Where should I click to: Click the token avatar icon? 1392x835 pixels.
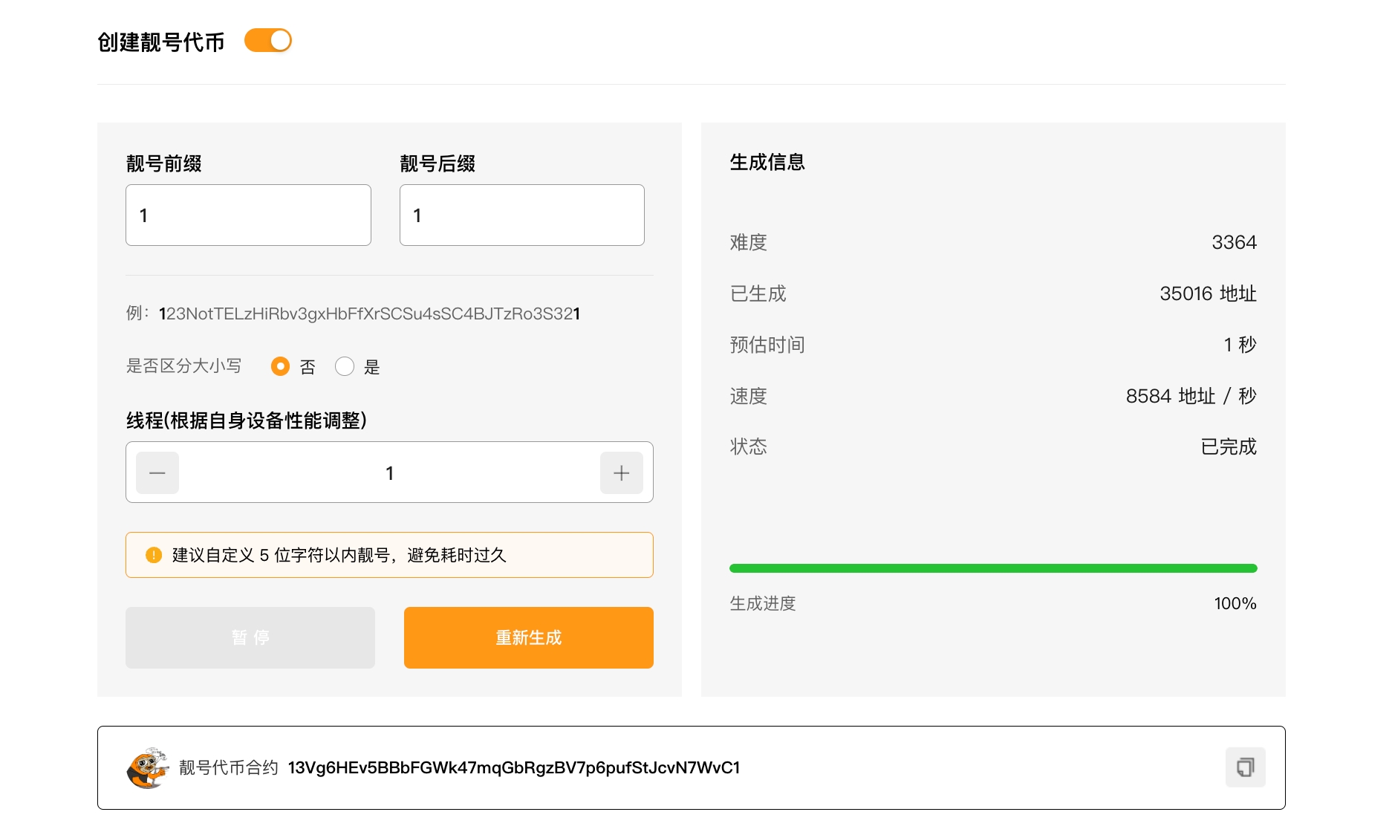coord(147,768)
